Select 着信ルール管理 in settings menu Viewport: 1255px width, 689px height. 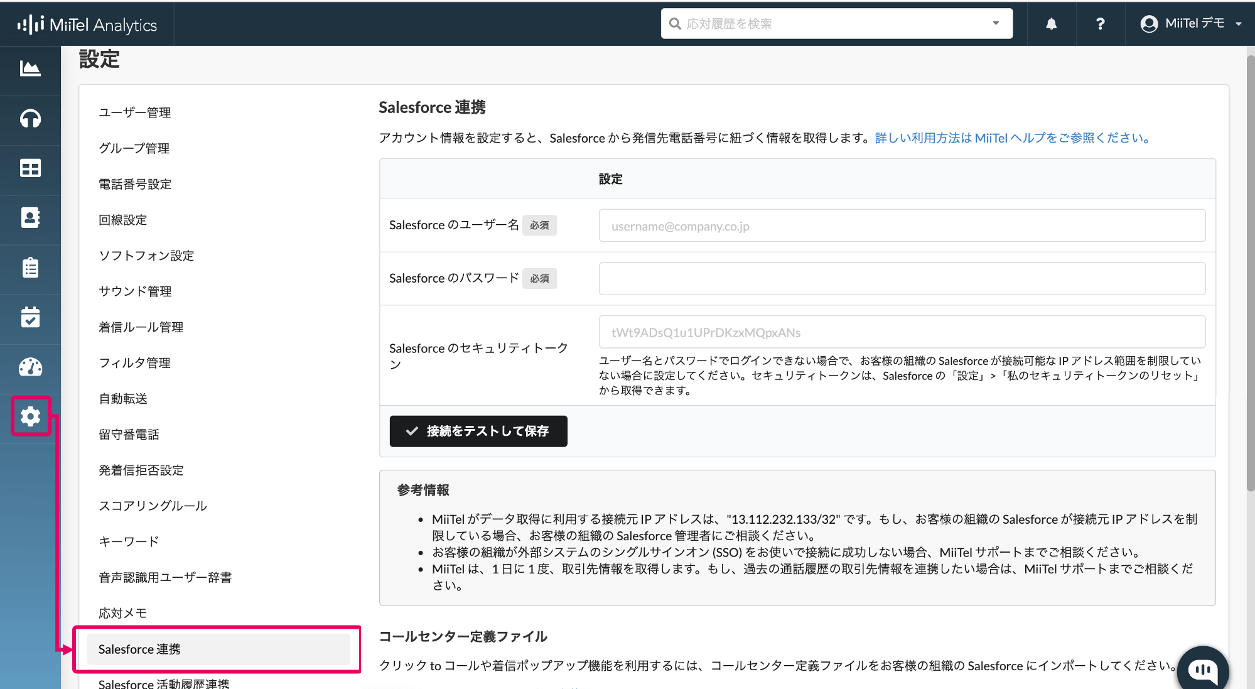pos(141,327)
